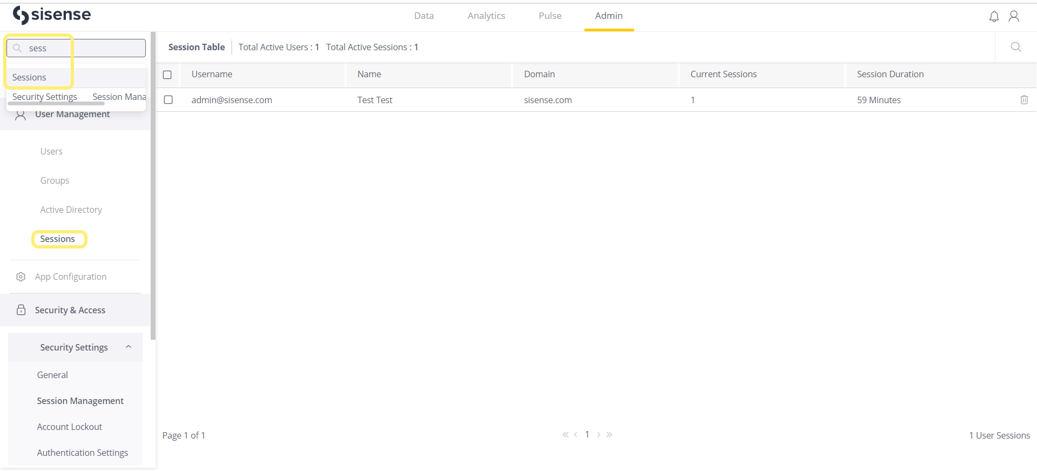Open Authentication Settings

82,453
